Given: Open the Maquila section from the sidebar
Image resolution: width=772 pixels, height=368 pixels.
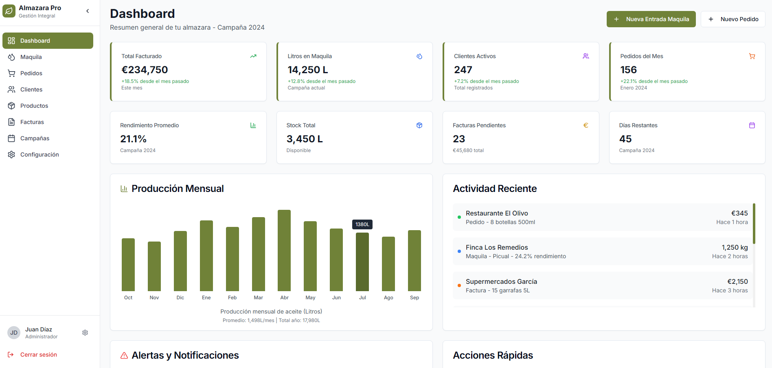Looking at the screenshot, I should click(31, 57).
